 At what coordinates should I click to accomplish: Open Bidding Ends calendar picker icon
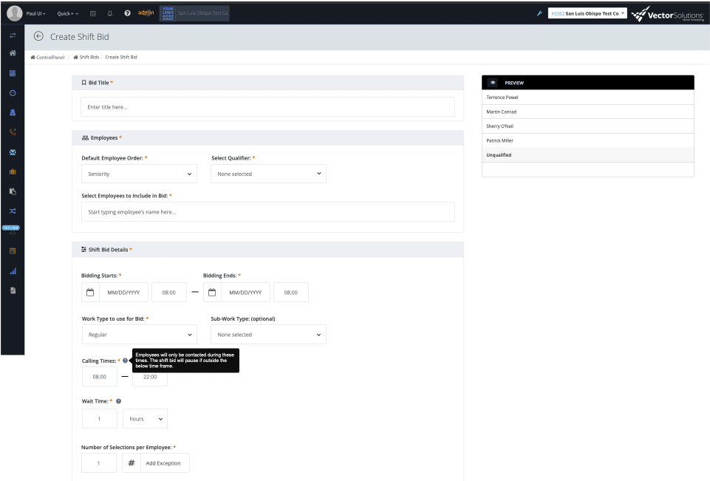212,292
